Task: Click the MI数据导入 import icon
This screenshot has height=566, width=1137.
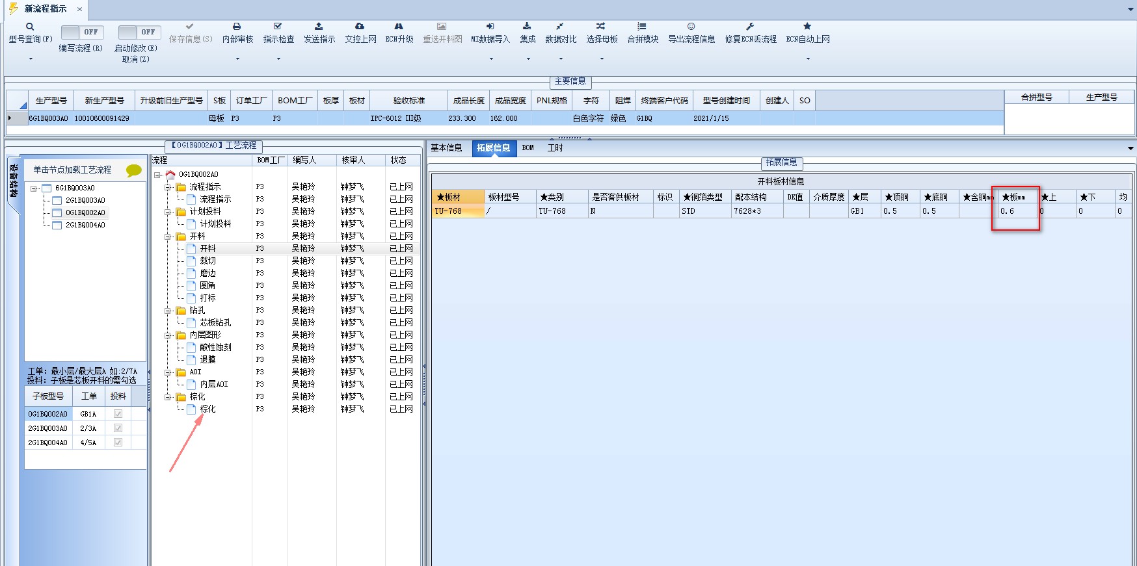Action: point(490,27)
